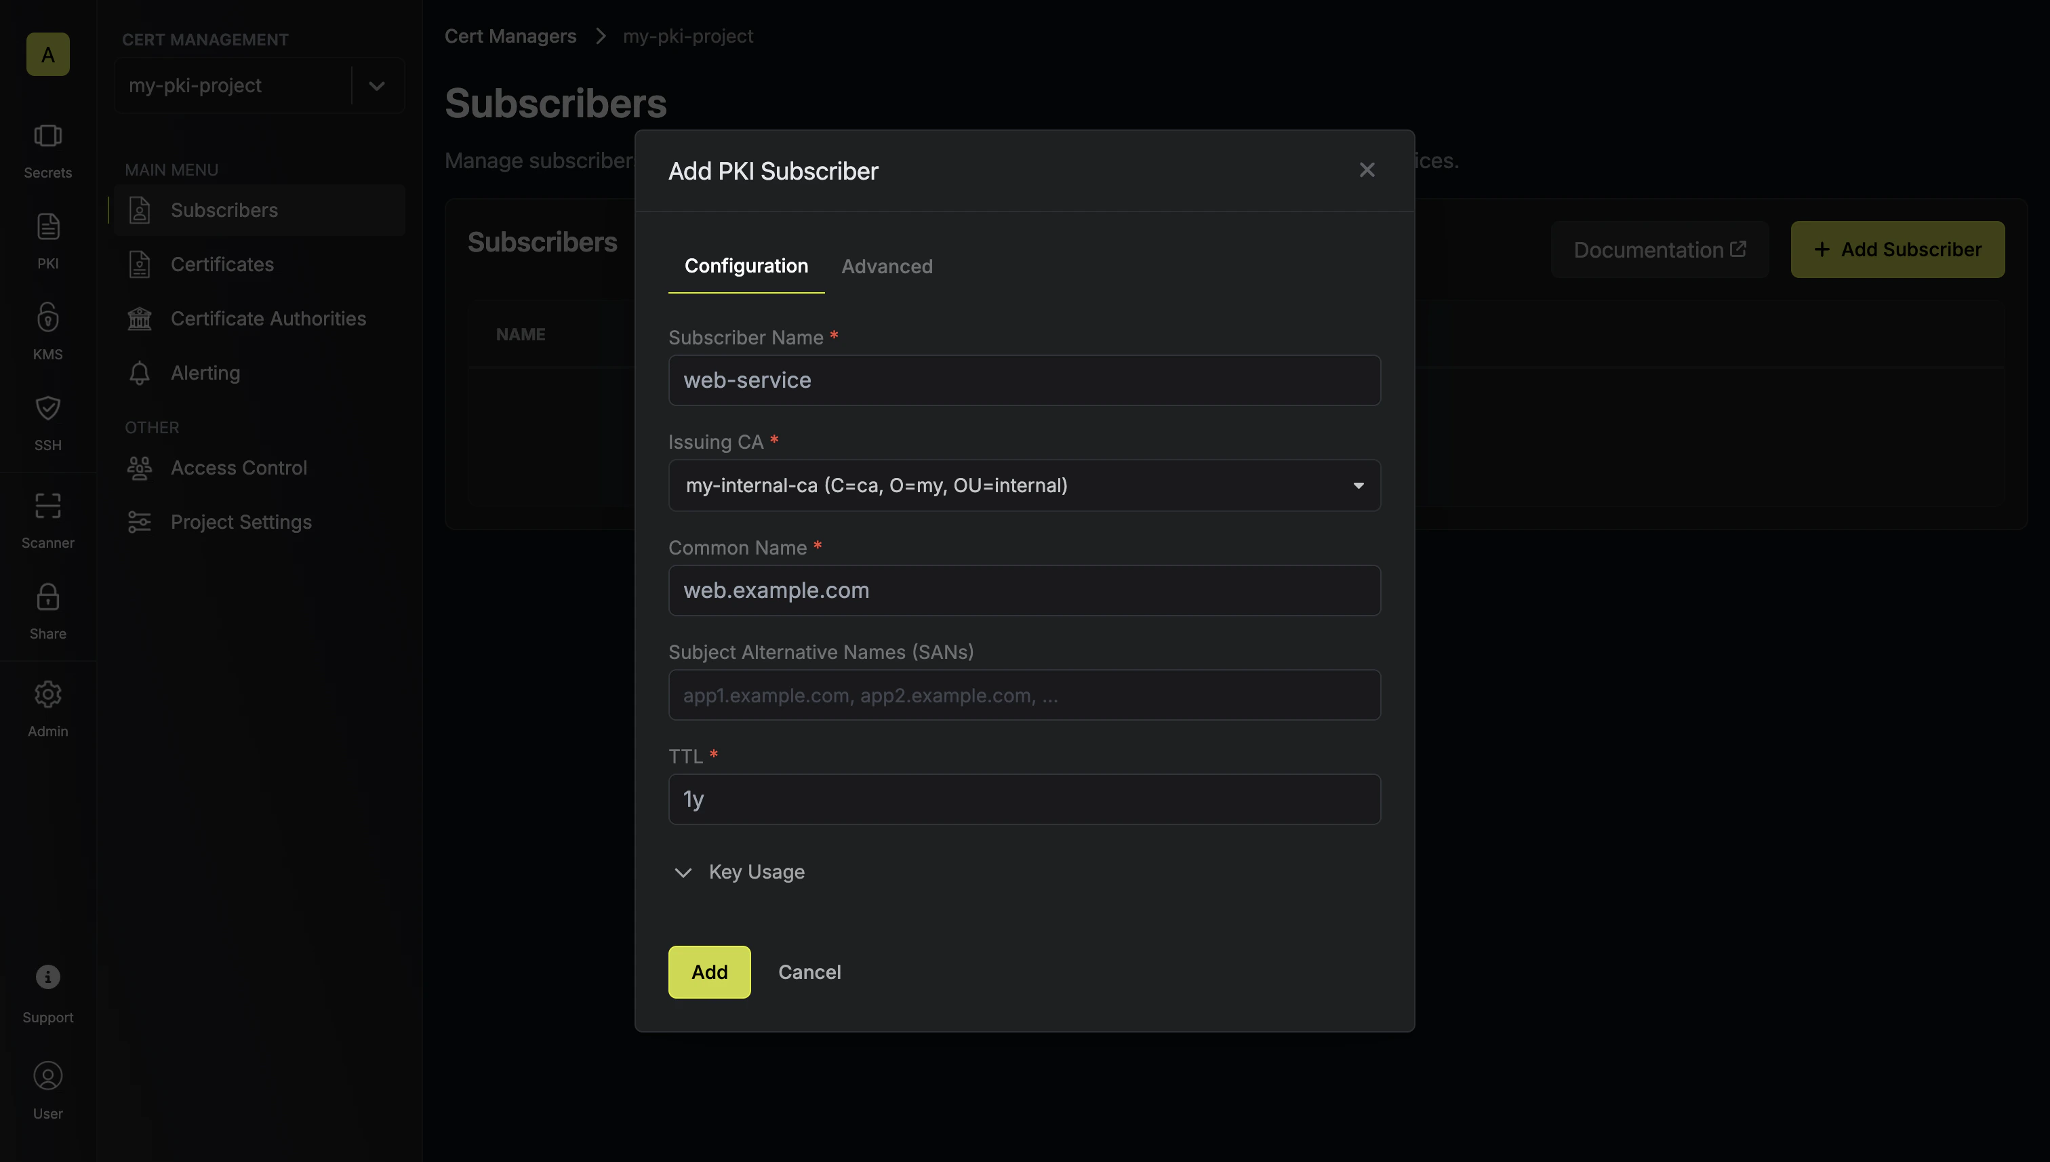The width and height of the screenshot is (2050, 1162).
Task: Click the Add button
Action: [709, 972]
